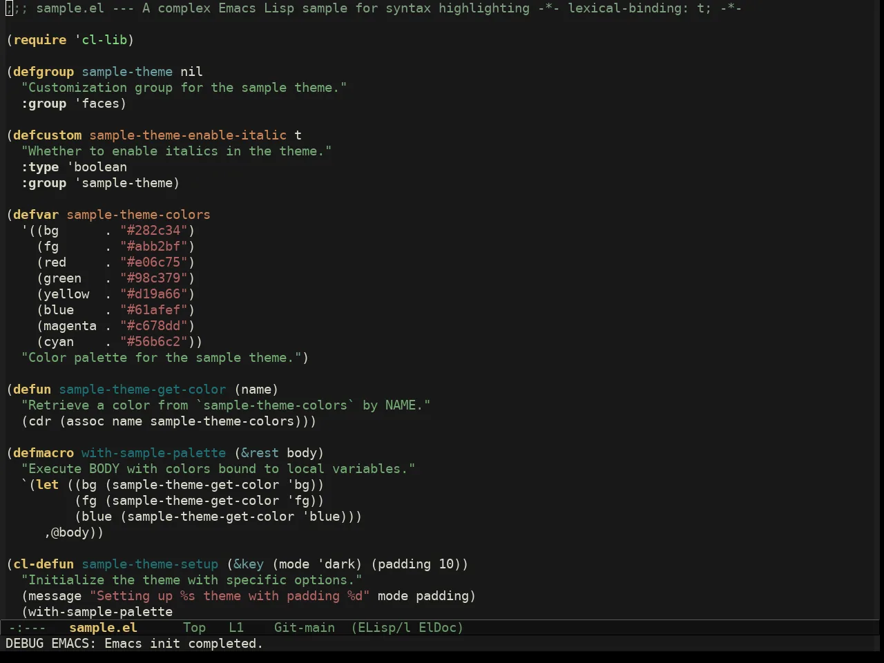Place cursor on 'require' keyword
This screenshot has height=663, width=884.
point(39,39)
